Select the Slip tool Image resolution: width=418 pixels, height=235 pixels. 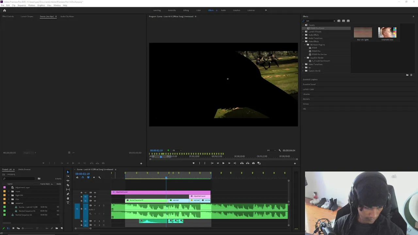click(x=68, y=189)
